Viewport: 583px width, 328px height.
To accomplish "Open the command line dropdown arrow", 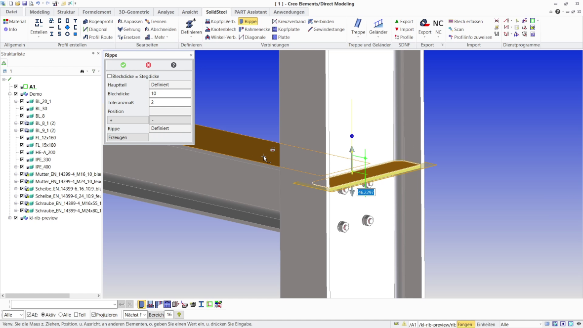I will [114, 305].
